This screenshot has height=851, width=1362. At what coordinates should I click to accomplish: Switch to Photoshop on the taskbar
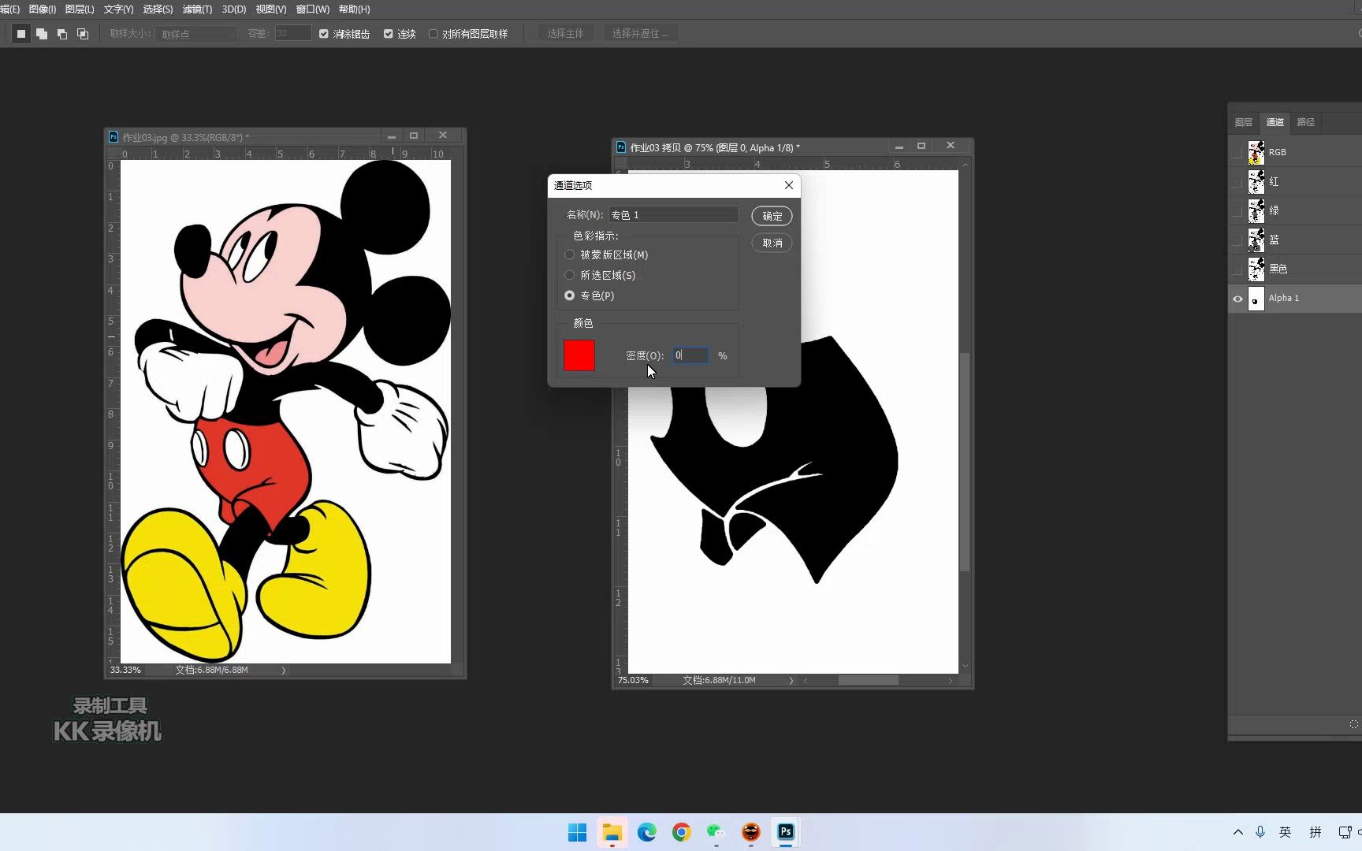pyautogui.click(x=786, y=832)
